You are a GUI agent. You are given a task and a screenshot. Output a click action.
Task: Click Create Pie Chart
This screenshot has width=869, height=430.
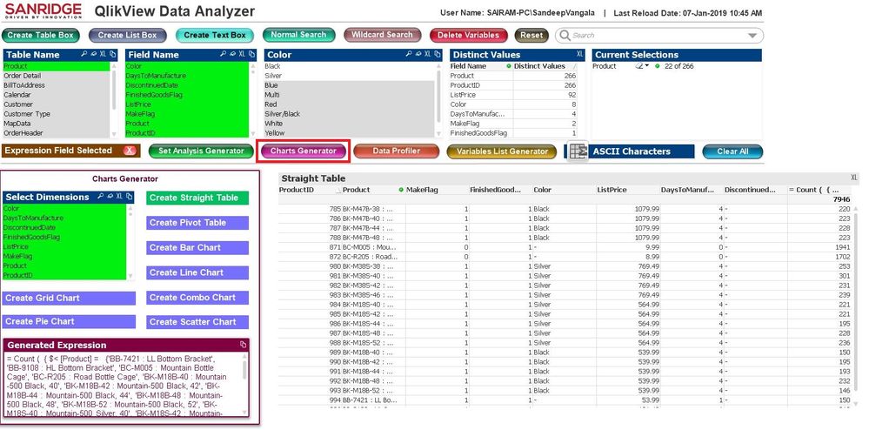point(69,321)
